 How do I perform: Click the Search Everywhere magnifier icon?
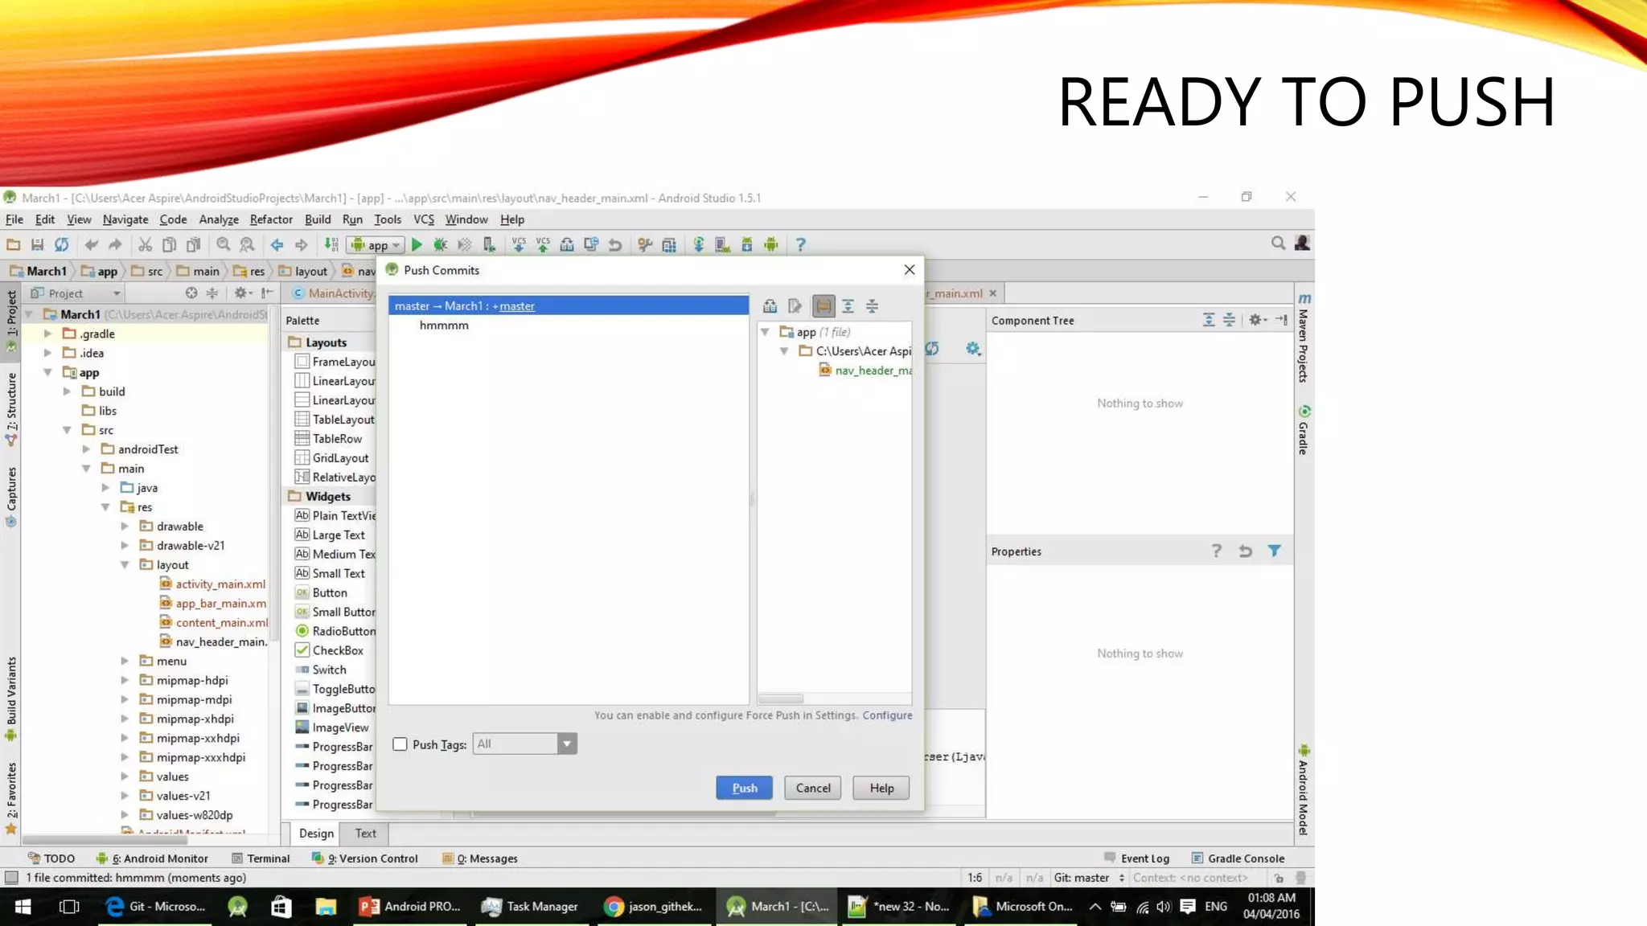click(x=1278, y=243)
